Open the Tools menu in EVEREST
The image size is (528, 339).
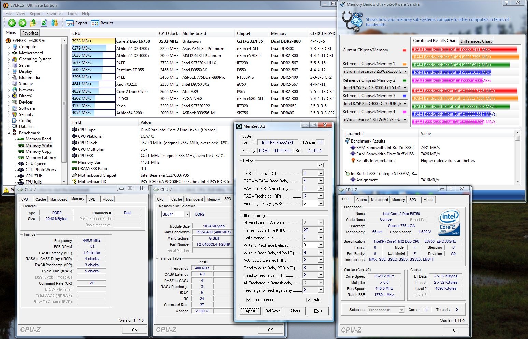coord(72,14)
